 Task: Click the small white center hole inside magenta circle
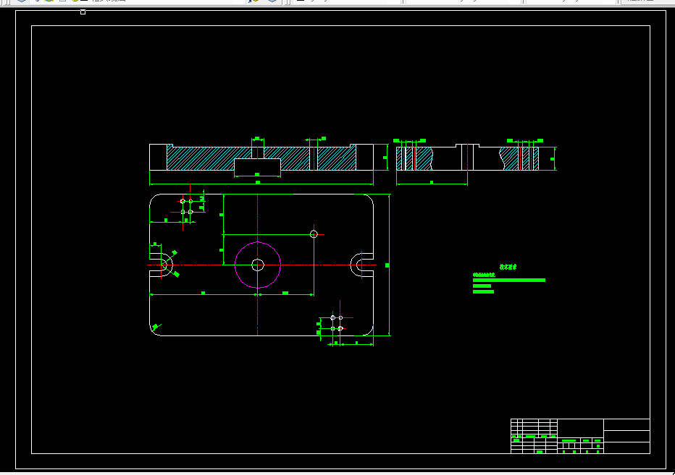(257, 265)
